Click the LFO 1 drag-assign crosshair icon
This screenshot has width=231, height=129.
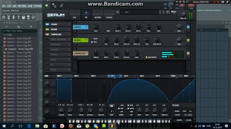pyautogui.click(x=109, y=76)
